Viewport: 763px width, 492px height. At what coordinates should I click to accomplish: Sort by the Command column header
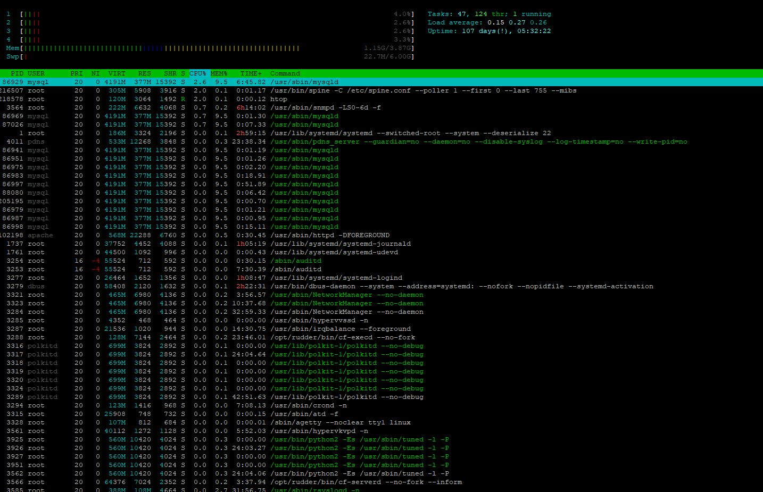tap(285, 73)
